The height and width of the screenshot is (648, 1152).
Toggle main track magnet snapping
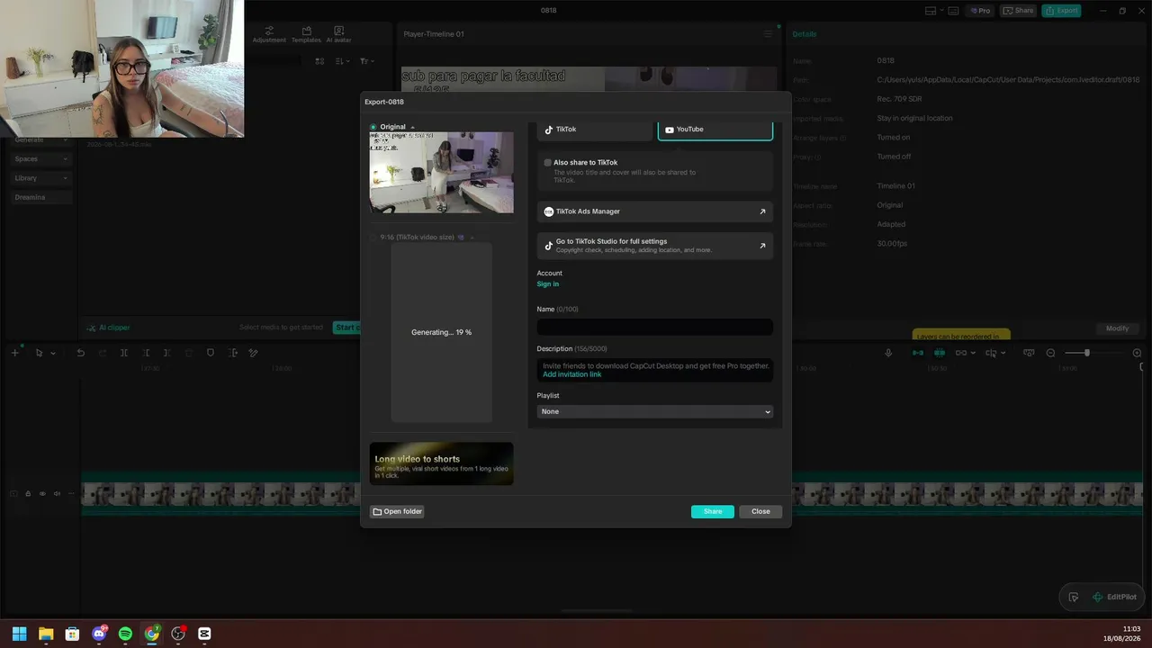coord(918,353)
